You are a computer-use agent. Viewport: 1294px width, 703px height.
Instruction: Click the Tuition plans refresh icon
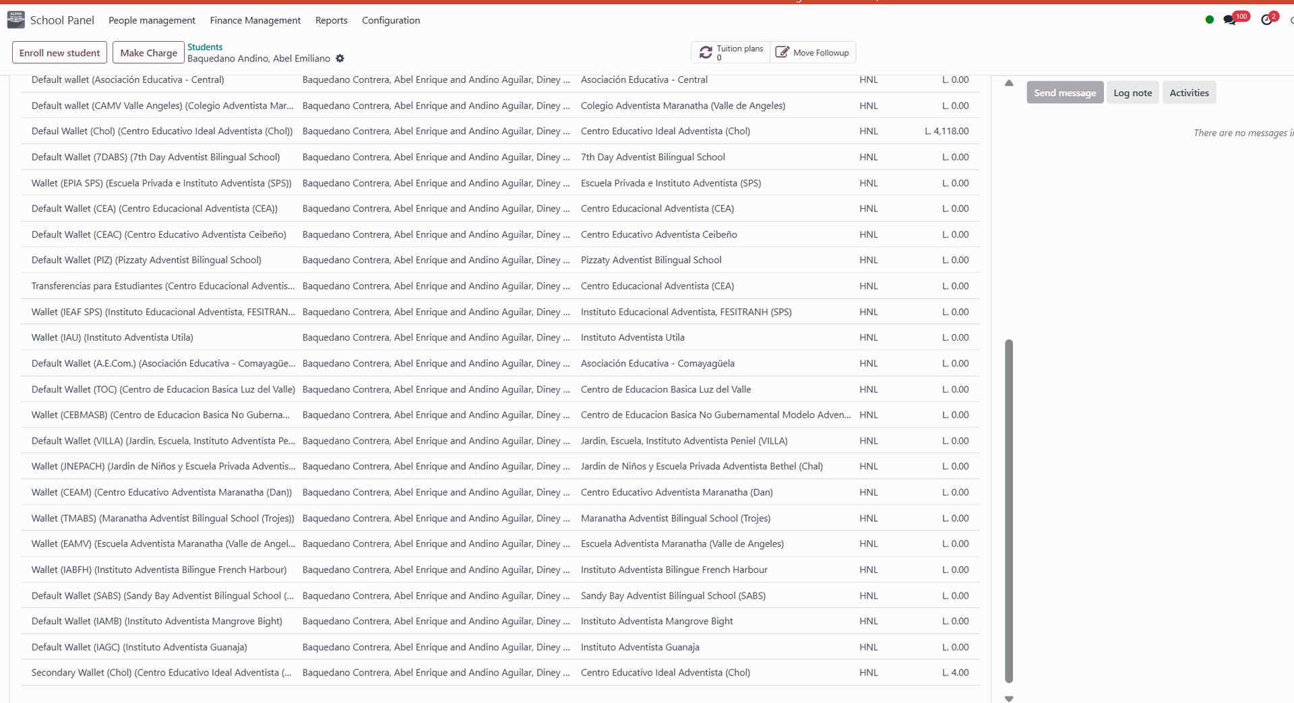pos(706,53)
